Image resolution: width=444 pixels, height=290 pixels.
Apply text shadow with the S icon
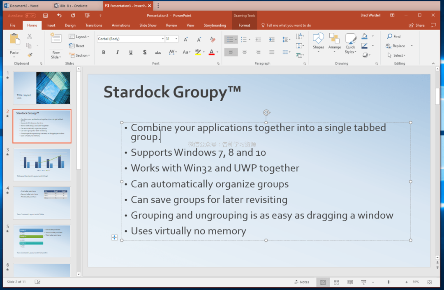(145, 52)
